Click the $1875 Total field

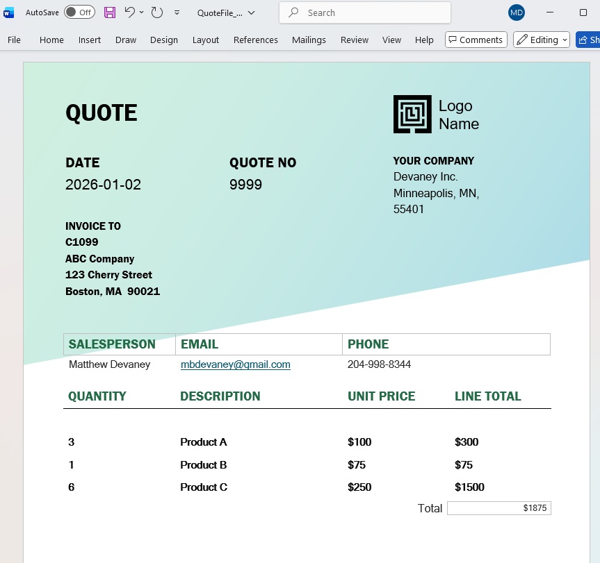click(x=498, y=508)
